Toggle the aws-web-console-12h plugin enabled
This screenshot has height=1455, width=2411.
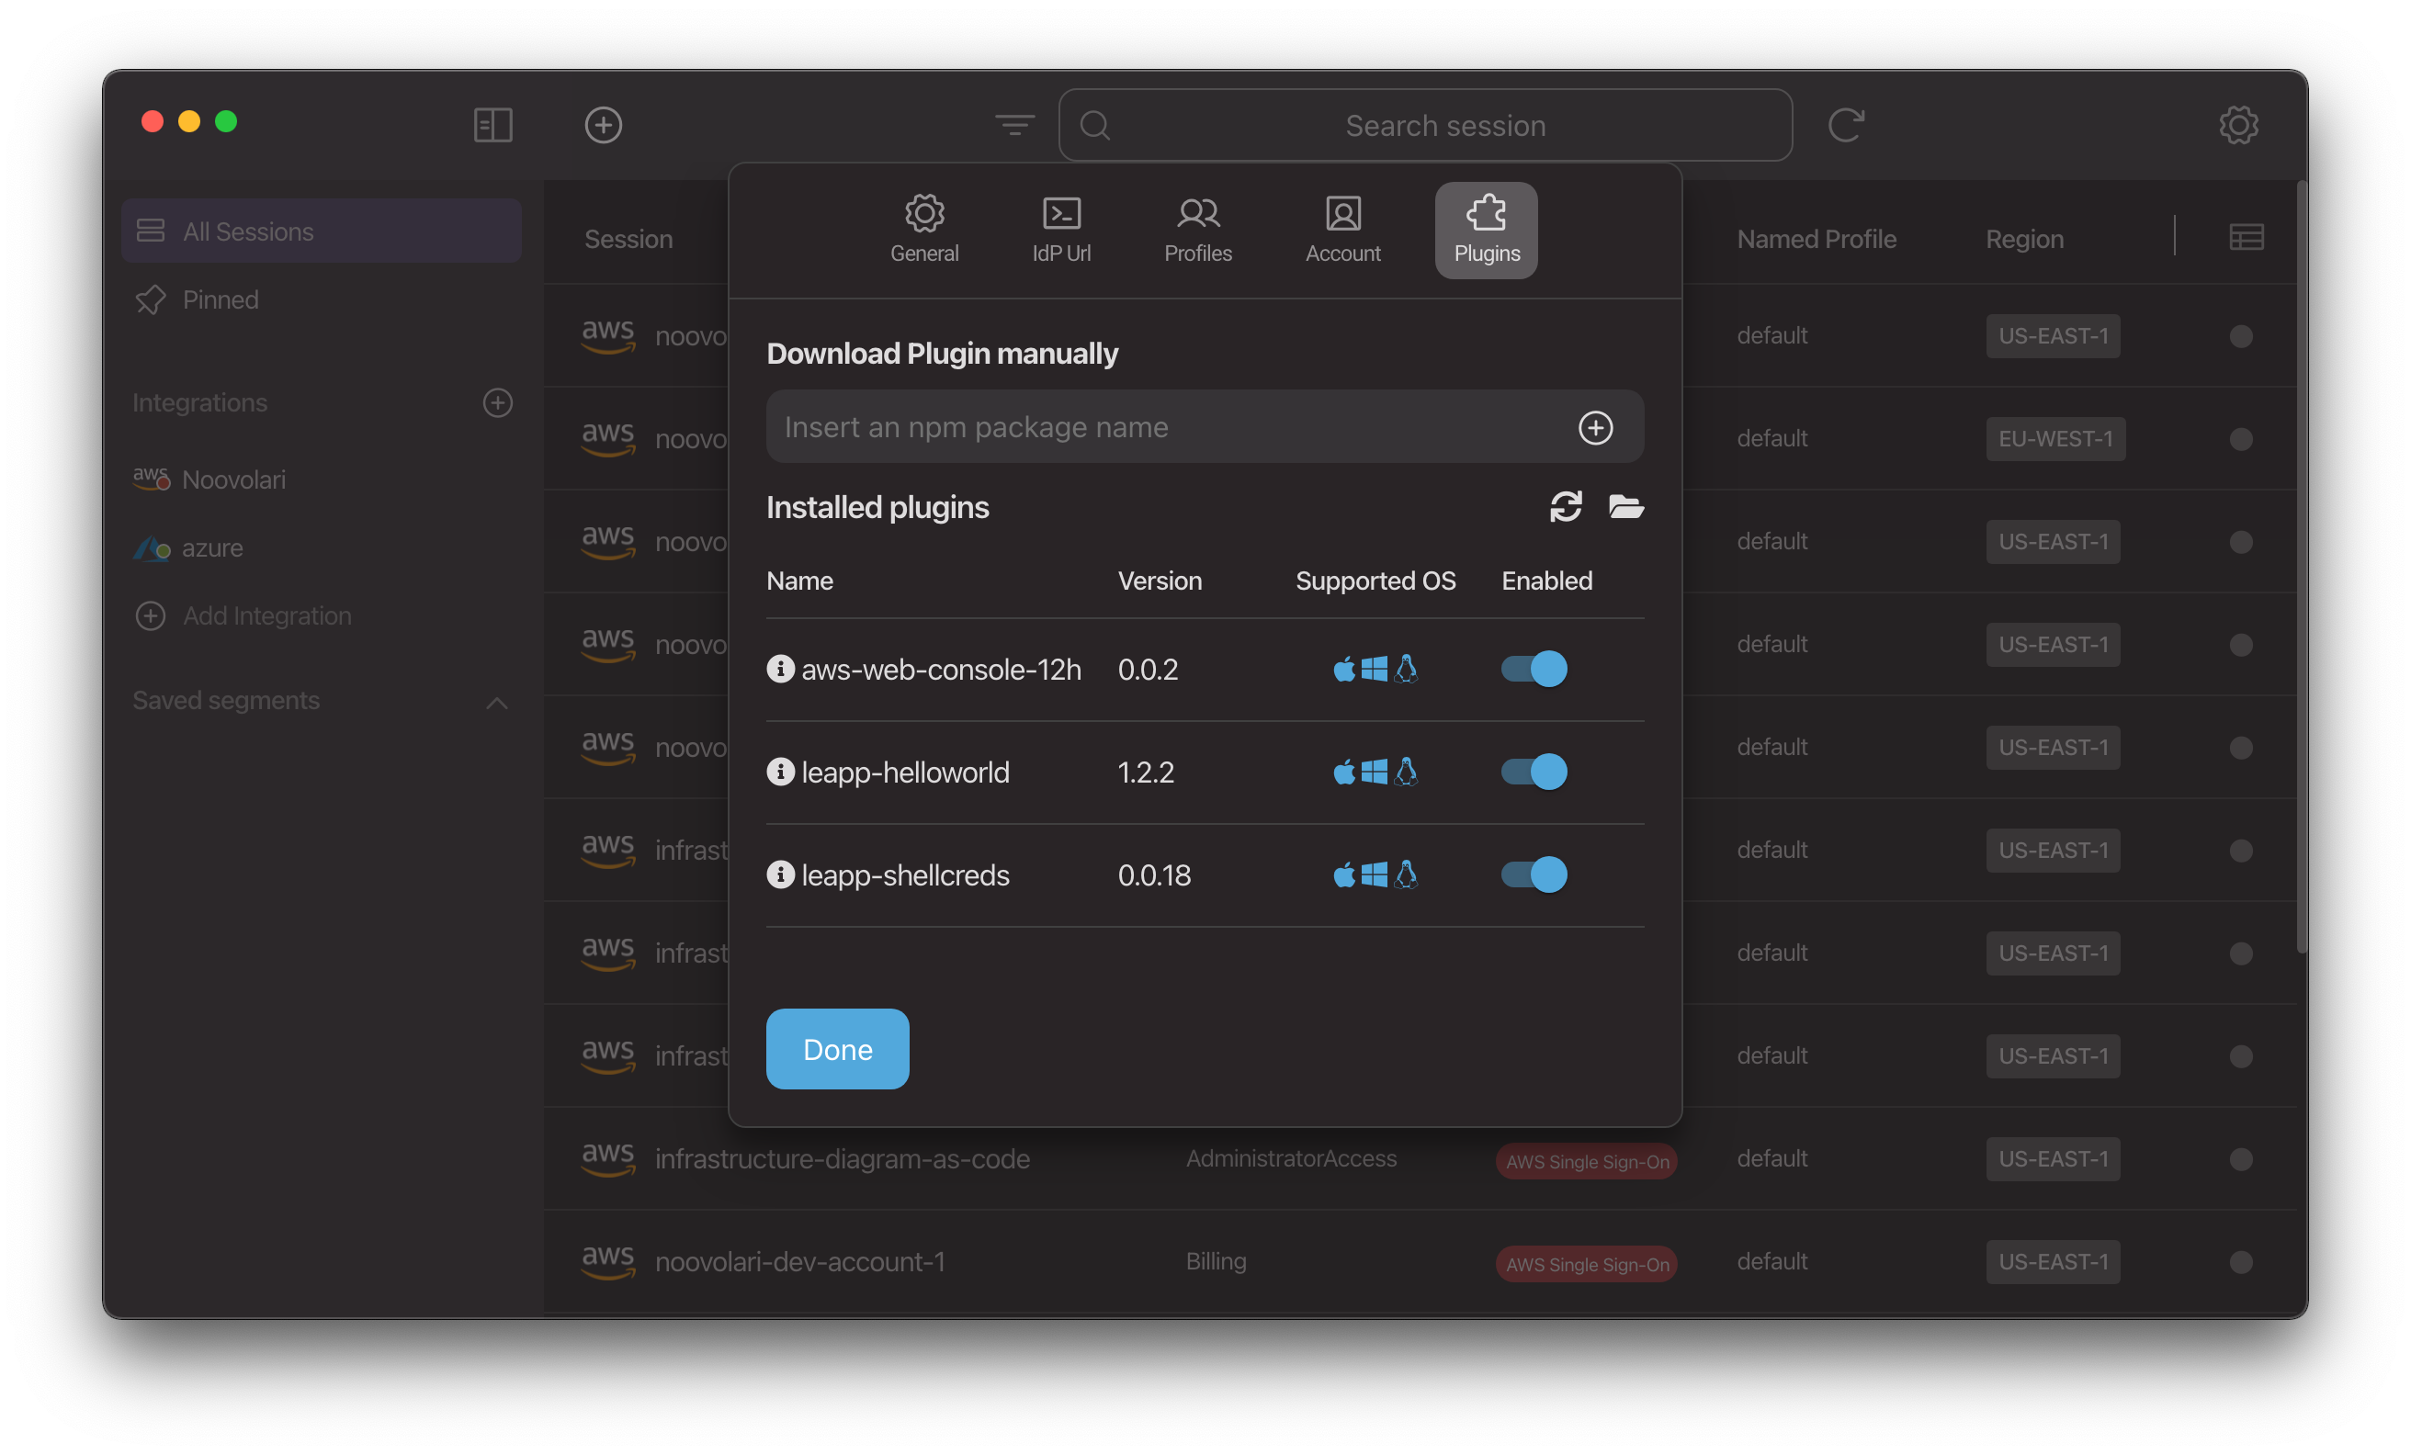1533,668
